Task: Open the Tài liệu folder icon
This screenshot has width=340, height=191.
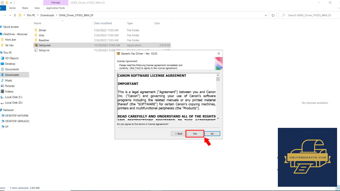Action: coord(2,45)
